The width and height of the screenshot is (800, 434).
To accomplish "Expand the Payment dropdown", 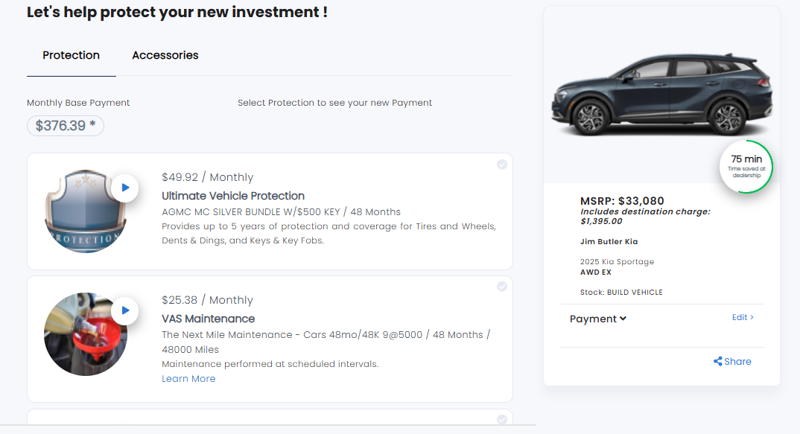I will click(x=597, y=319).
